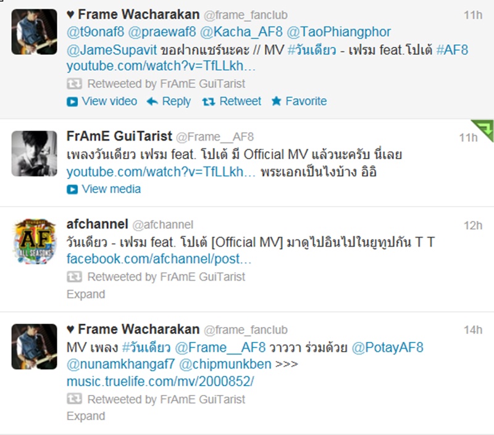Open the @PotayAF8 mention
The height and width of the screenshot is (435, 494).
(388, 347)
